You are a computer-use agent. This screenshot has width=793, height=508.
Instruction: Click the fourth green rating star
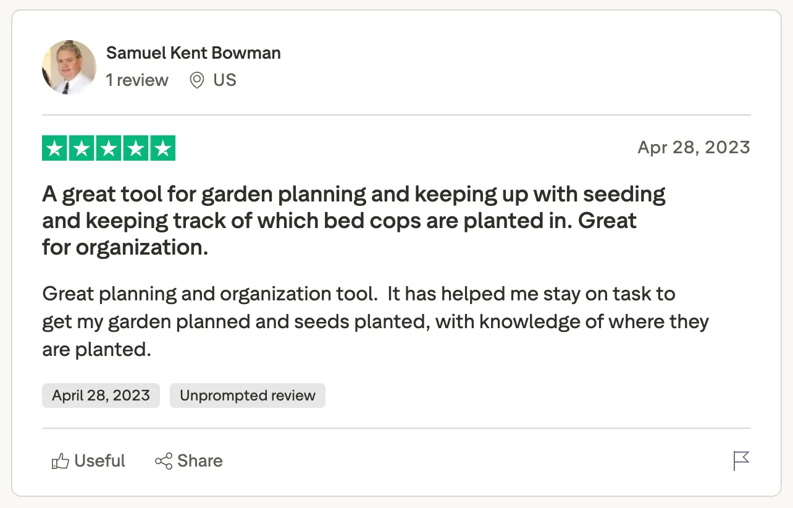point(135,148)
